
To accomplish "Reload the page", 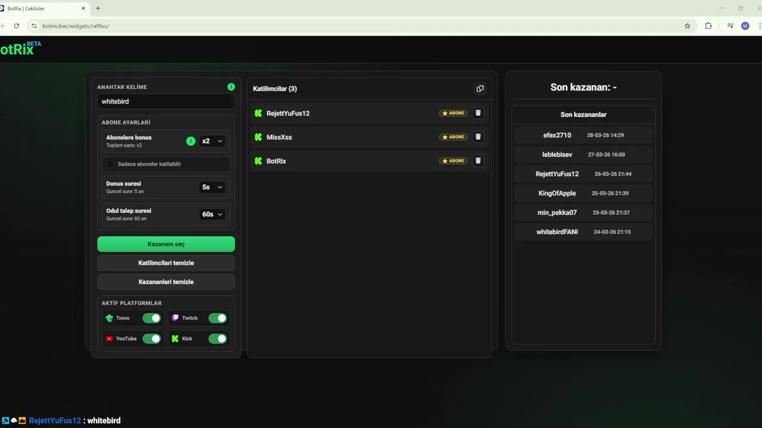I will point(17,26).
